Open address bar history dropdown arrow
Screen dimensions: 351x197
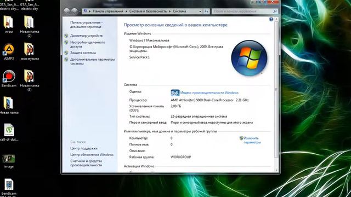[200, 11]
